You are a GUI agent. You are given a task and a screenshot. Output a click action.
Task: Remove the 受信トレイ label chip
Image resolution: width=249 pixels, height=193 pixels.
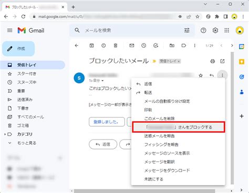tap(179, 61)
